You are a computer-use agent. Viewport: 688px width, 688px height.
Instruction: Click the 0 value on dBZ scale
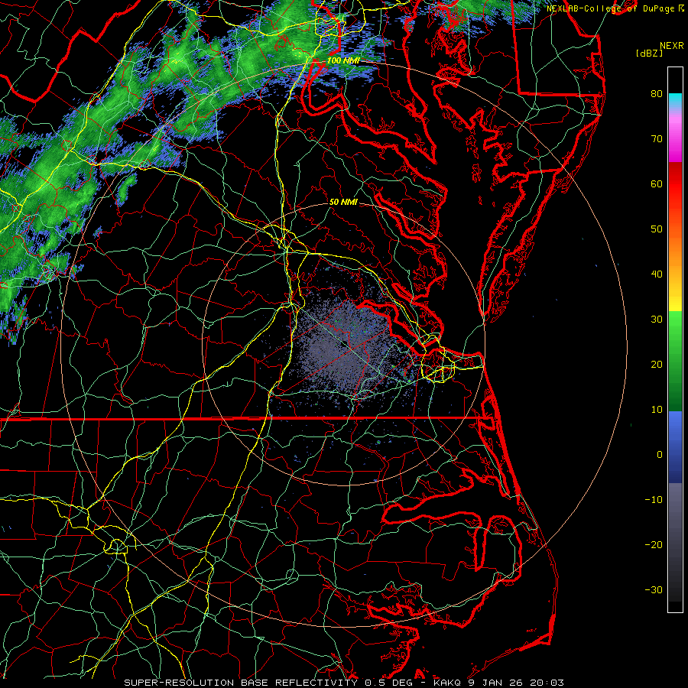pos(660,455)
